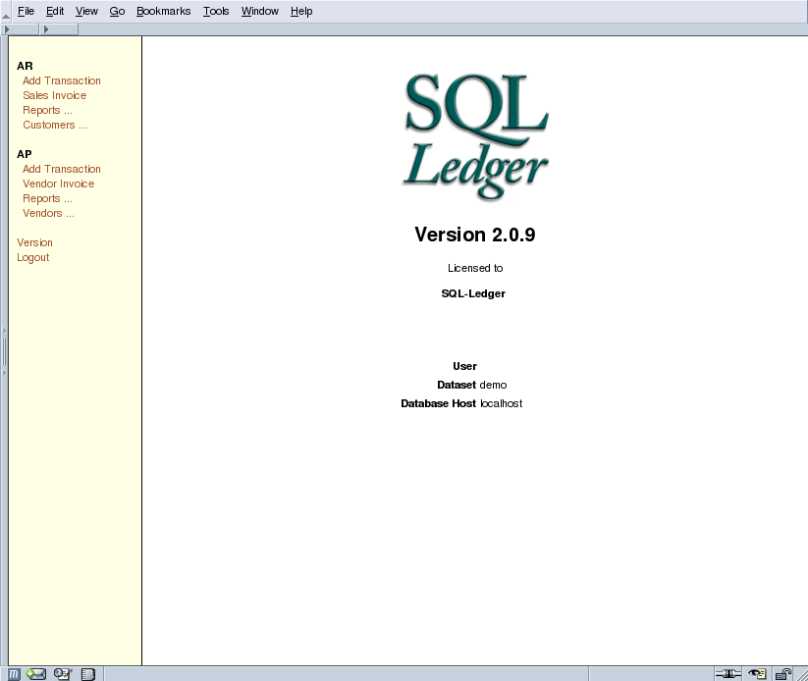Open the Navigator component in the status bar
Image resolution: width=808 pixels, height=681 pixels.
(13, 673)
